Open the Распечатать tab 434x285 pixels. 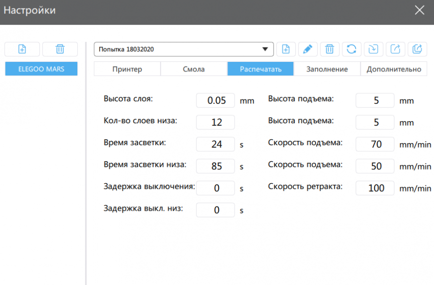(x=260, y=69)
